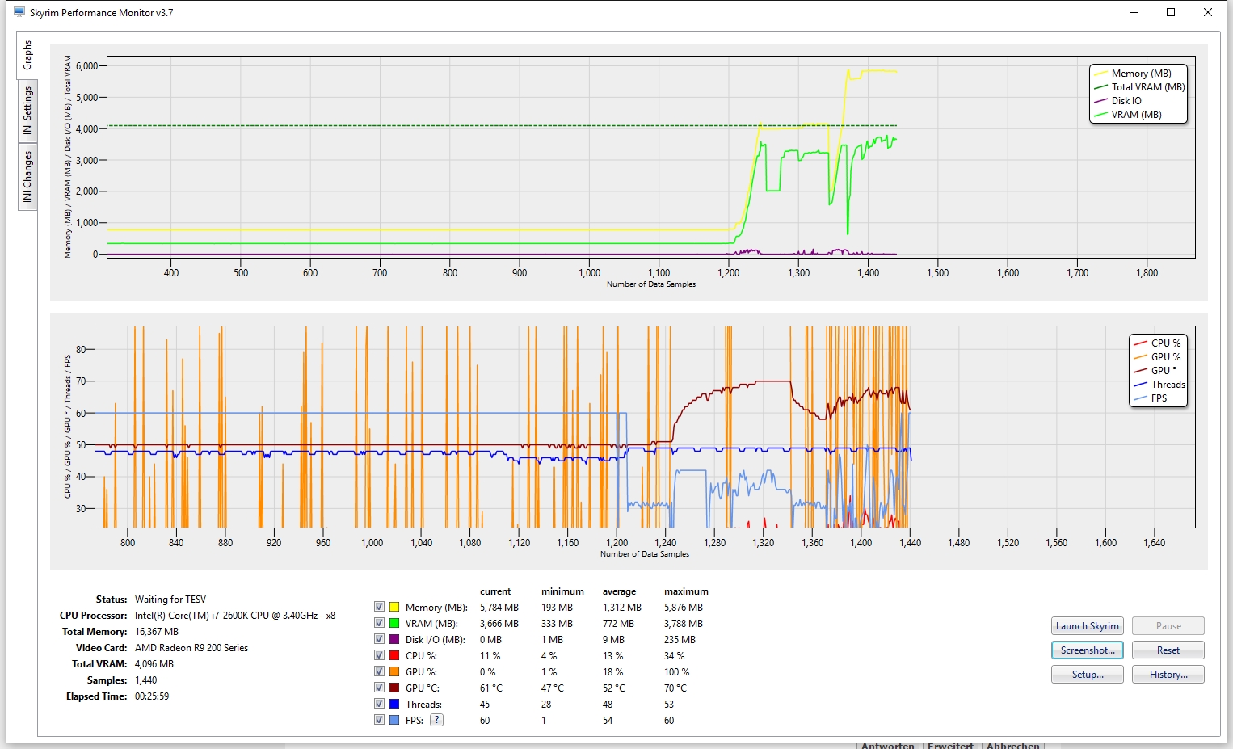Click the Disk IO legend entry

coord(1118,101)
